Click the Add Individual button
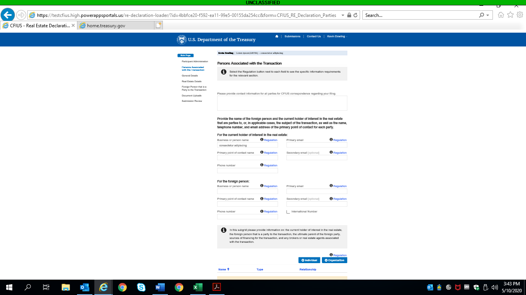The width and height of the screenshot is (526, 295). pyautogui.click(x=309, y=260)
